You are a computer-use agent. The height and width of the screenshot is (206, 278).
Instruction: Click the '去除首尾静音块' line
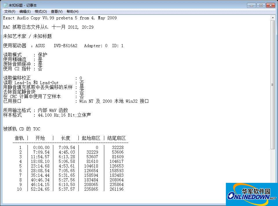click(x=44, y=92)
